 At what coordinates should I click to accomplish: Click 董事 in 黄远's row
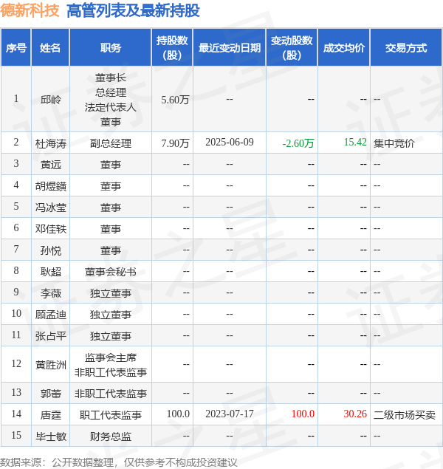click(111, 165)
